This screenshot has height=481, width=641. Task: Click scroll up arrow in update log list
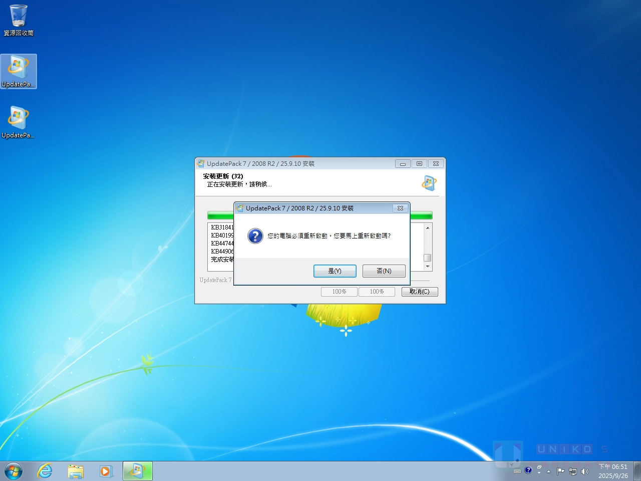click(x=428, y=228)
